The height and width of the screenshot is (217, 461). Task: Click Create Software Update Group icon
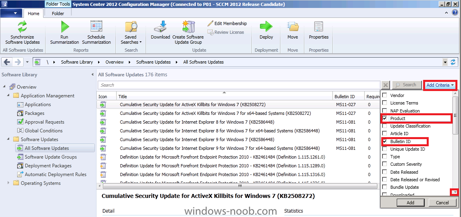coord(188,26)
